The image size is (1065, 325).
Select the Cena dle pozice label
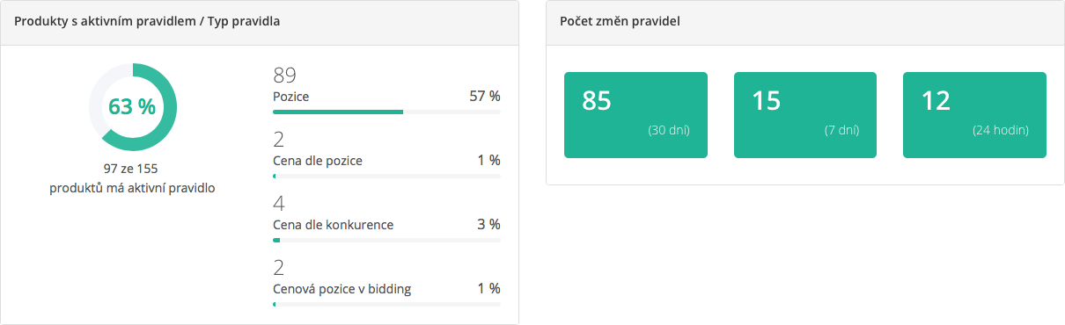click(x=318, y=161)
